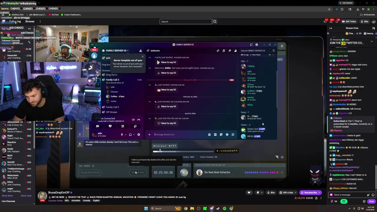Open Discord GIF picker
377x212 pixels.
215,135
